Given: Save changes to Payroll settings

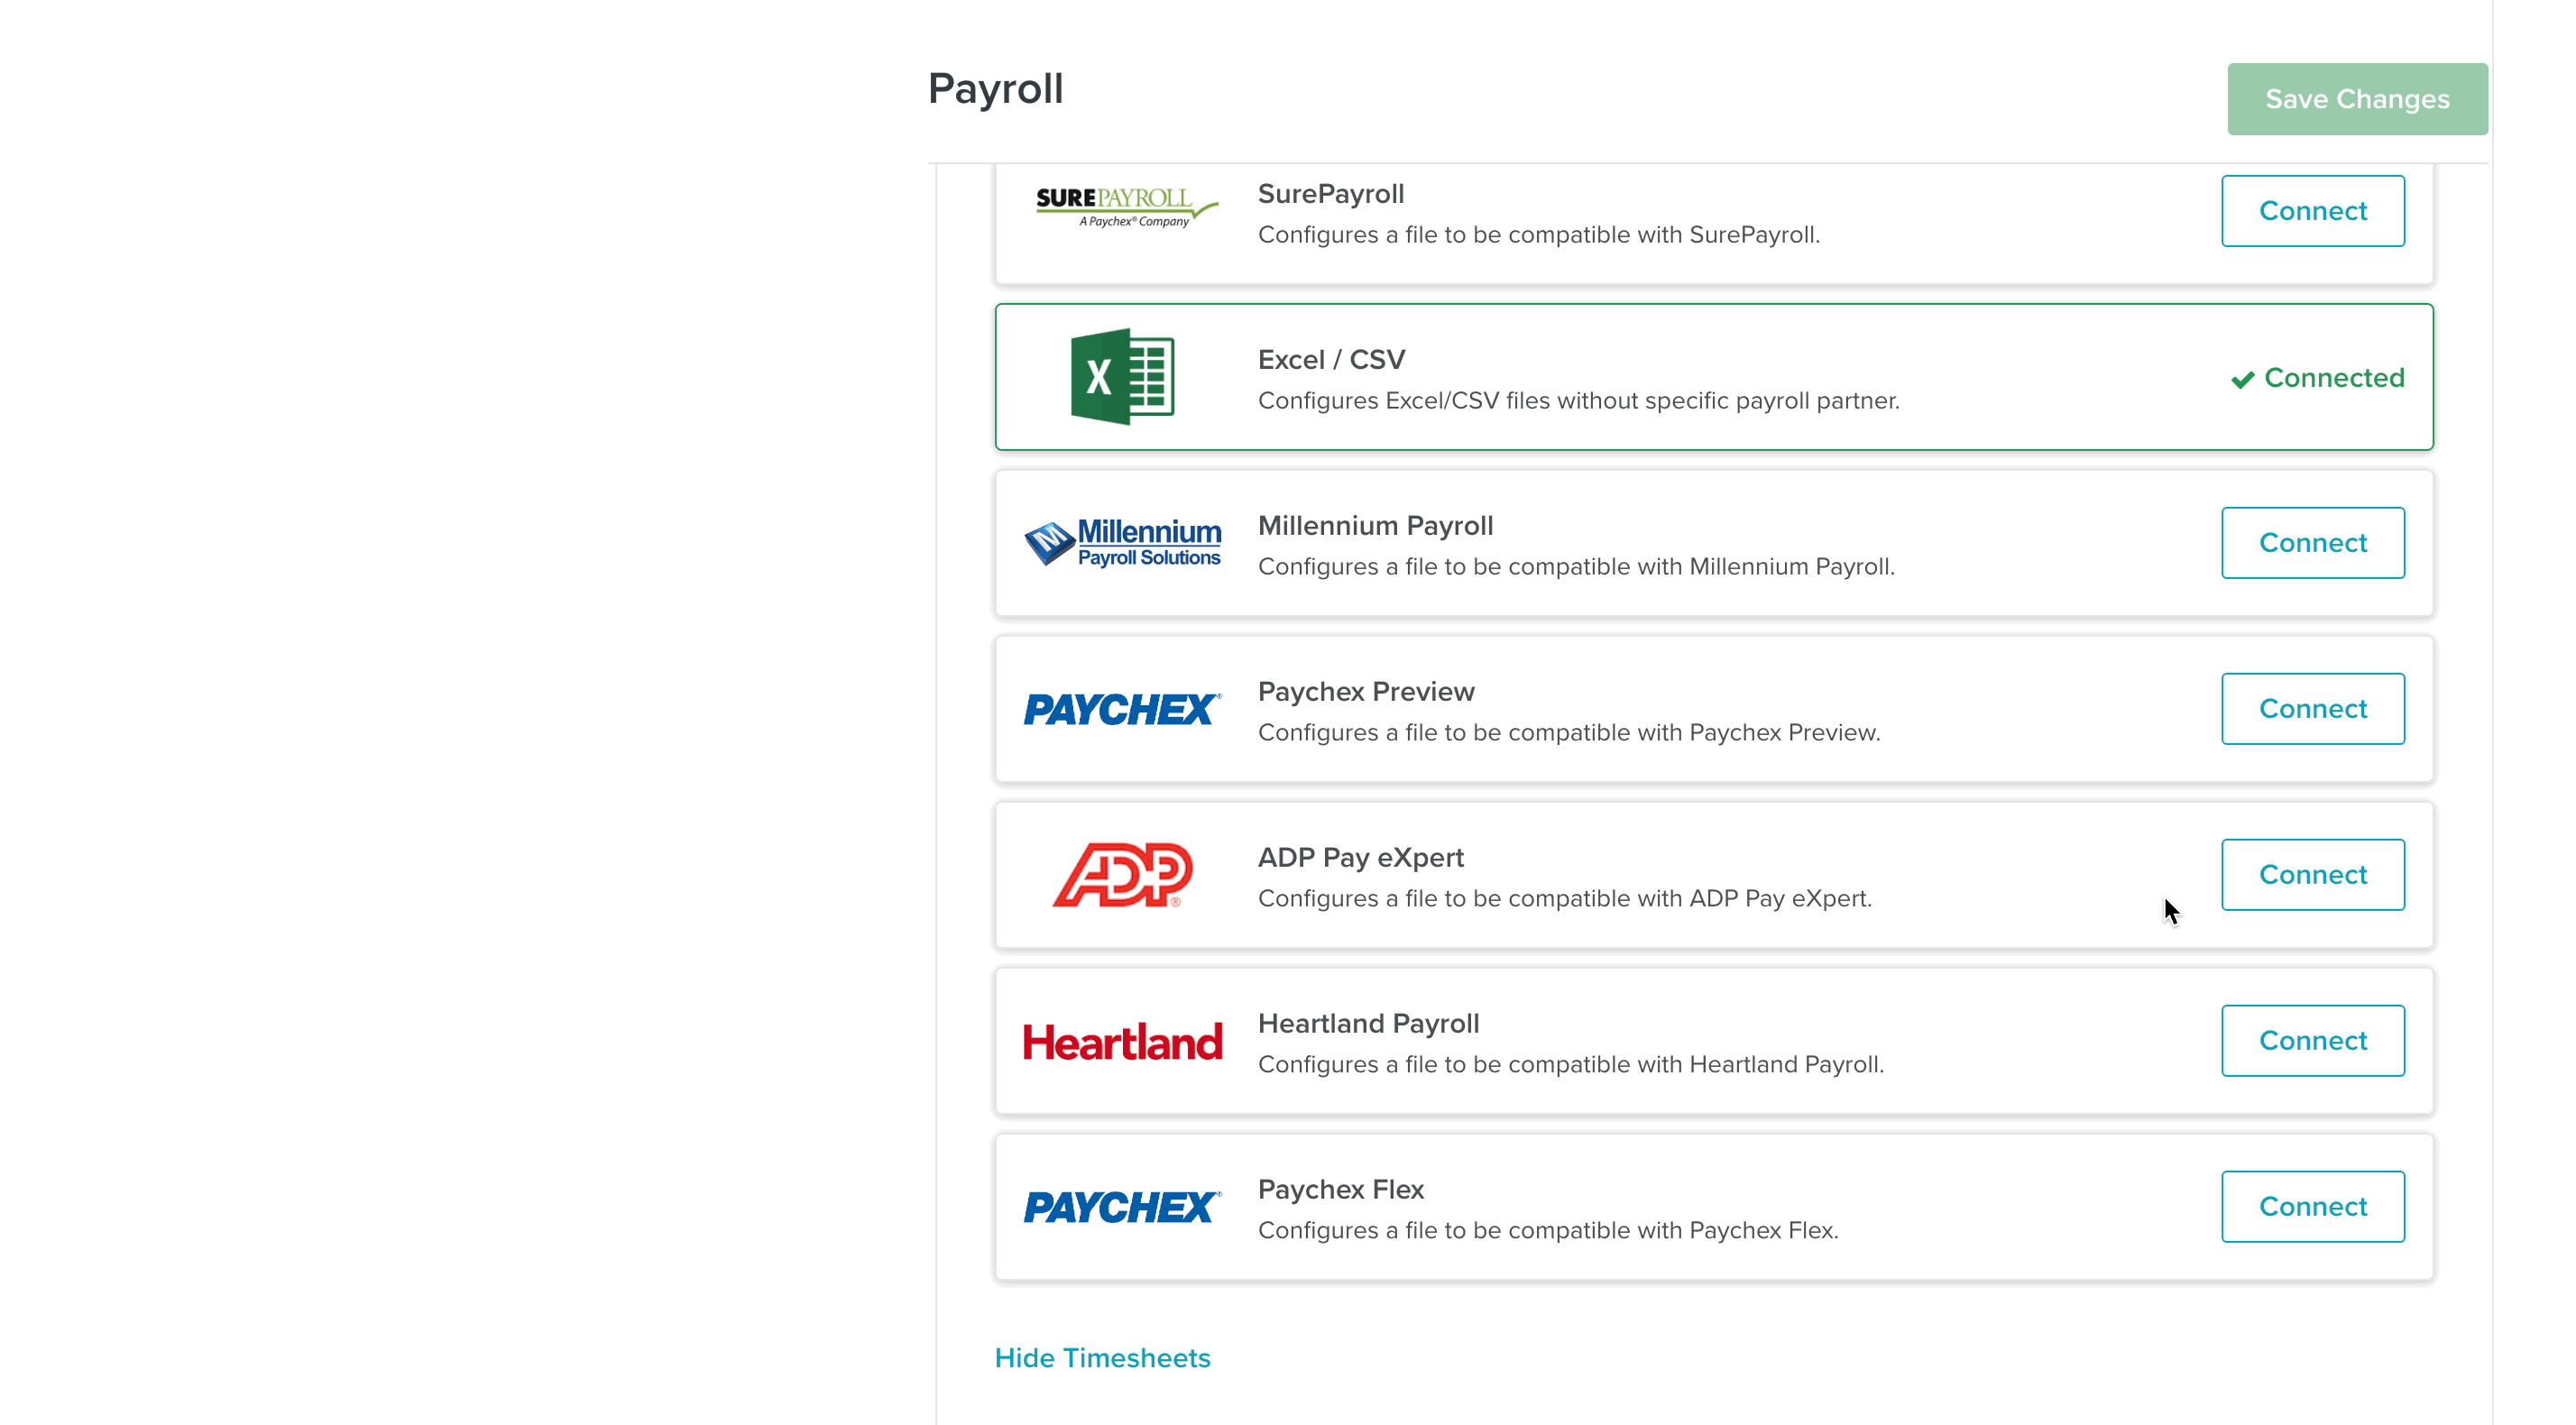Looking at the screenshot, I should 2356,99.
